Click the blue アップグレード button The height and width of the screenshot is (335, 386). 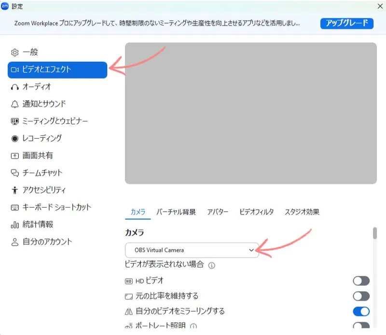point(346,23)
